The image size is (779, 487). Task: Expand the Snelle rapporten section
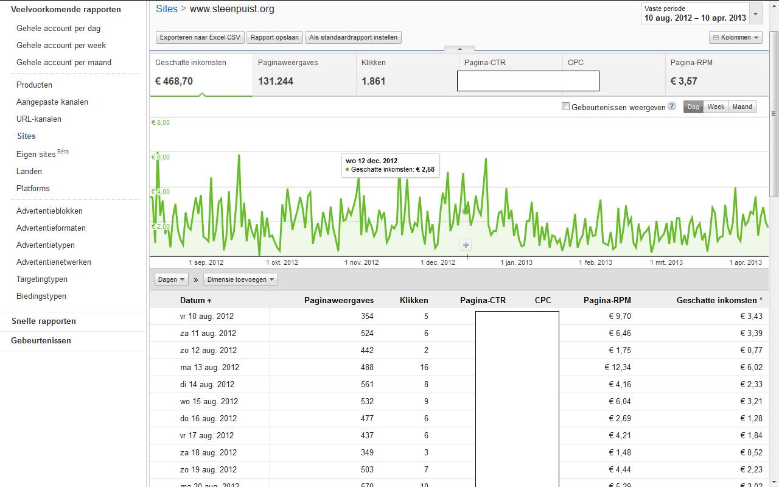coord(44,321)
